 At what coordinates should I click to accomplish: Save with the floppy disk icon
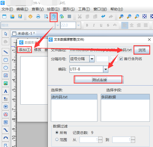(x=20, y=16)
